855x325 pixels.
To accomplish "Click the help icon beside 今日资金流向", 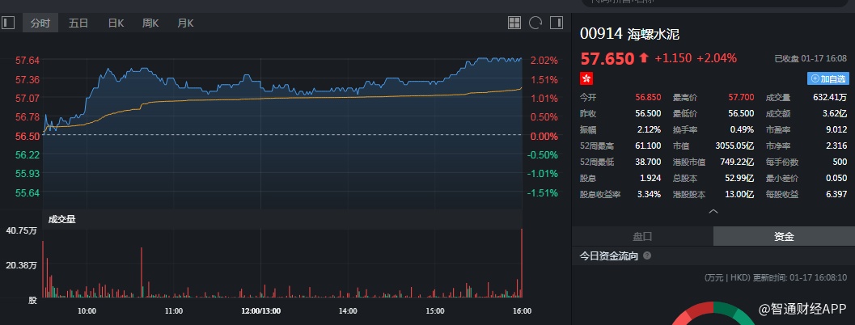I will tap(647, 256).
